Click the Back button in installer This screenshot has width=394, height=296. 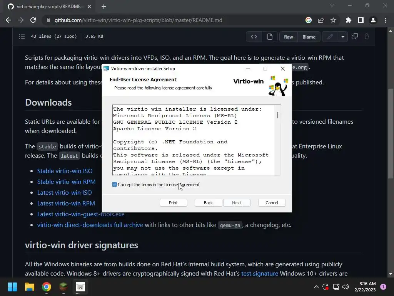208,203
